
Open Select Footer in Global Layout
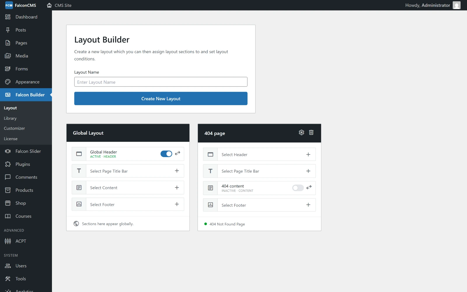click(x=128, y=204)
